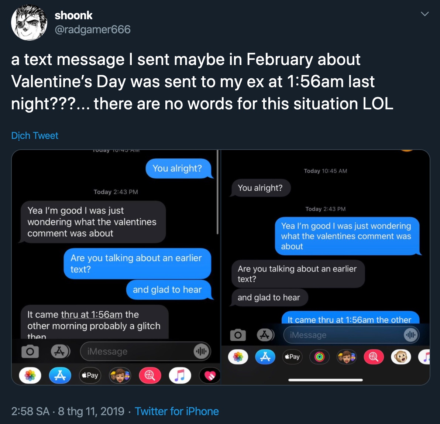Open Apple Pay from the right screenshot's app drawer
This screenshot has height=424, width=440.
292,357
